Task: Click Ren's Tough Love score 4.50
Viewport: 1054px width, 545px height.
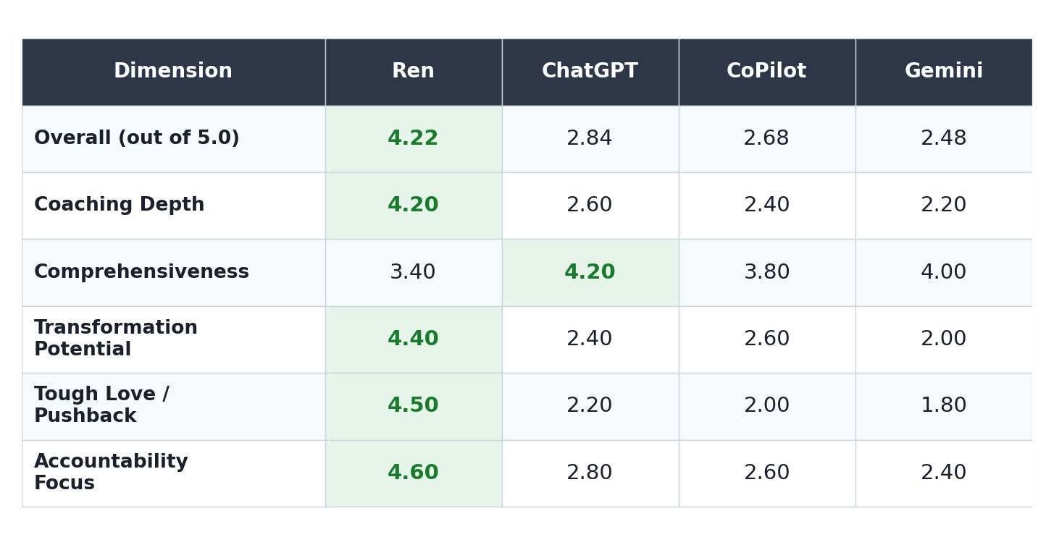Action: 413,406
